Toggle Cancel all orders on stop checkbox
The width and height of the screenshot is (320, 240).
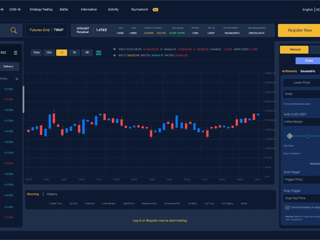pos(287,208)
